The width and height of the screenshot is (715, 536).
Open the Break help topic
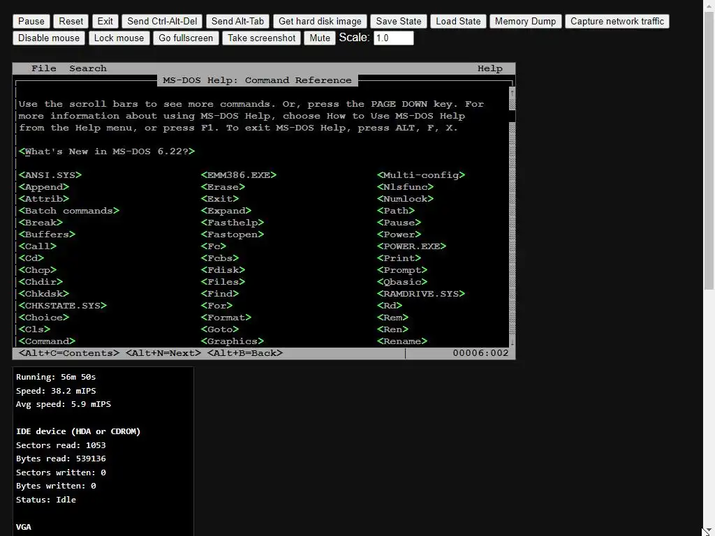coord(40,223)
